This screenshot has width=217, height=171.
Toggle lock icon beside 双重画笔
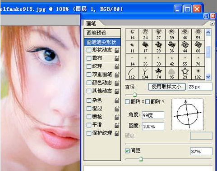117,75
